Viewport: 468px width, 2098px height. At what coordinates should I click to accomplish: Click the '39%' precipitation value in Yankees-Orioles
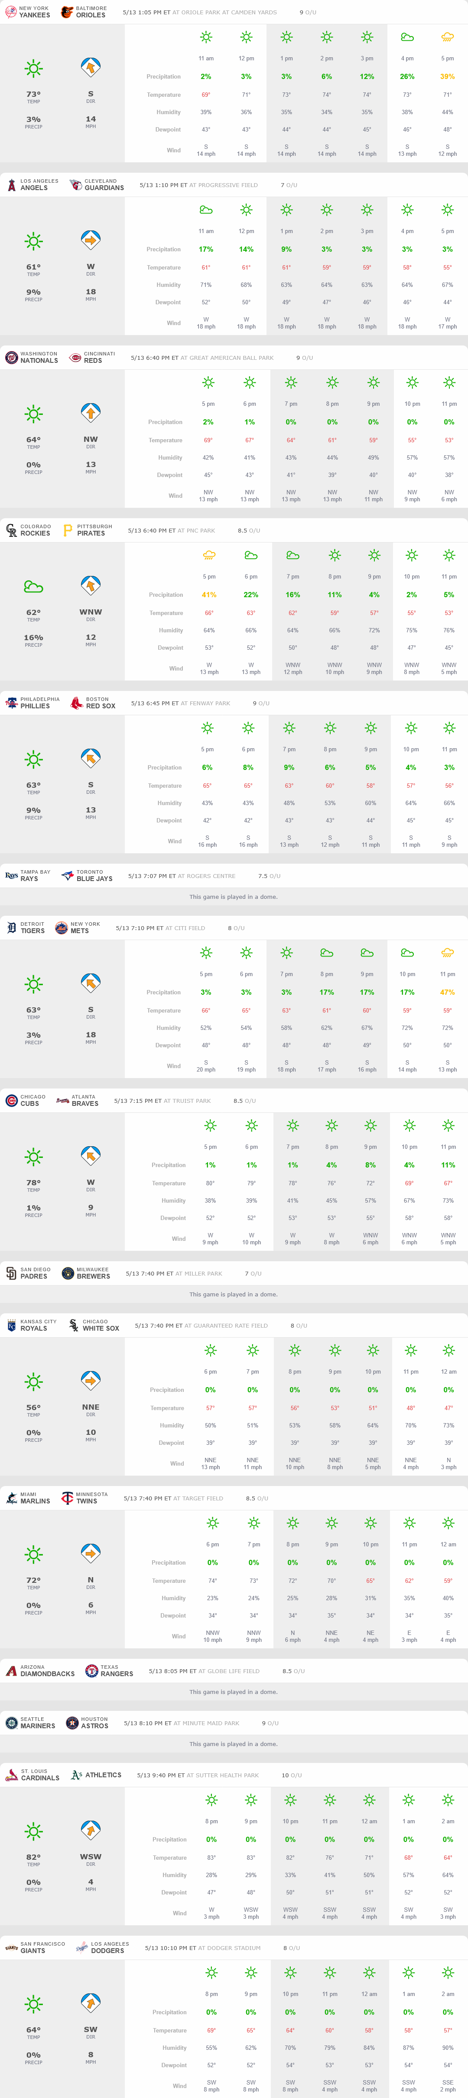(x=448, y=76)
